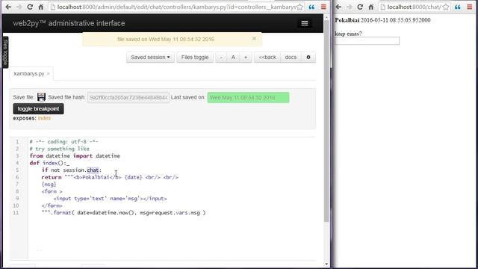This screenshot has width=478, height=269.
Task: Click the 'Pokalbiai' heading in chat page
Action: (x=347, y=20)
